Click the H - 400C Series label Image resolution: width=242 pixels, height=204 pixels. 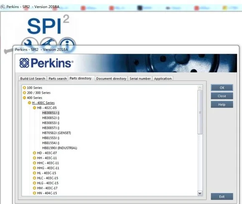pyautogui.click(x=43, y=103)
